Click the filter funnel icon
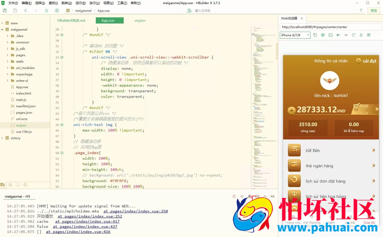This screenshot has width=383, height=237. point(361,10)
